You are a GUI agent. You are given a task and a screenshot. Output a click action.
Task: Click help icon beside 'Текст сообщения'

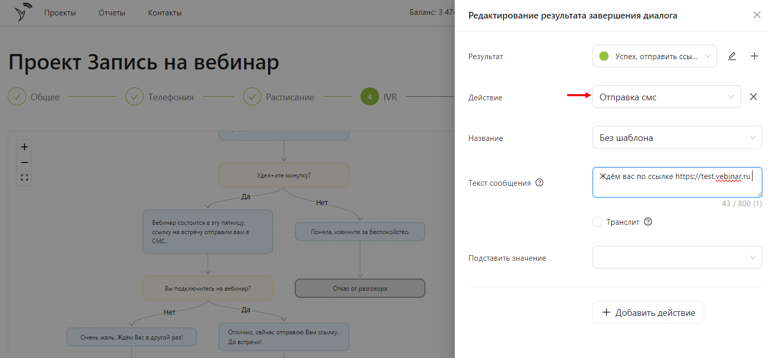coord(540,183)
